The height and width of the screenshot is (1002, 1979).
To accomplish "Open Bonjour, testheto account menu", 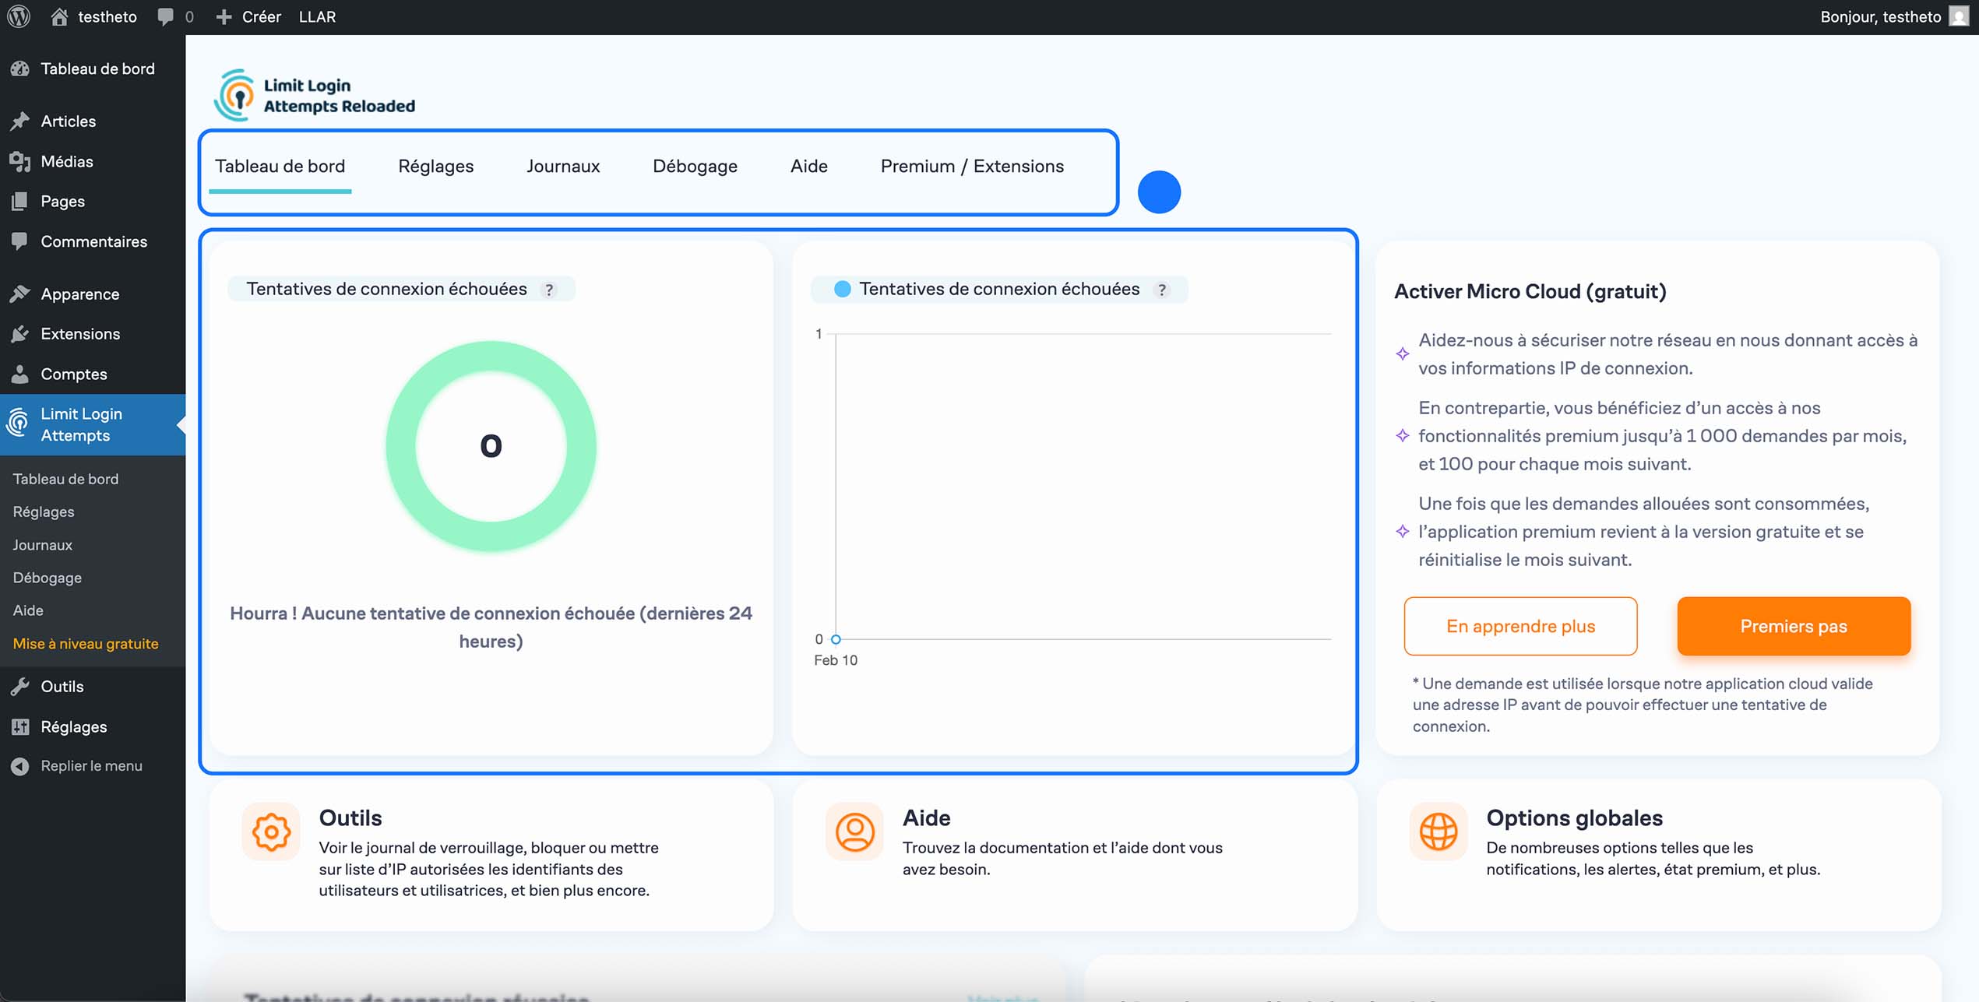I will 1880,16.
